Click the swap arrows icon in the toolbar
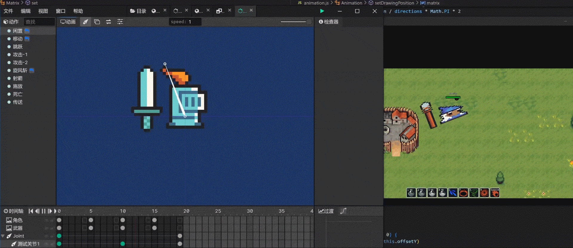573x248 pixels. [x=109, y=22]
